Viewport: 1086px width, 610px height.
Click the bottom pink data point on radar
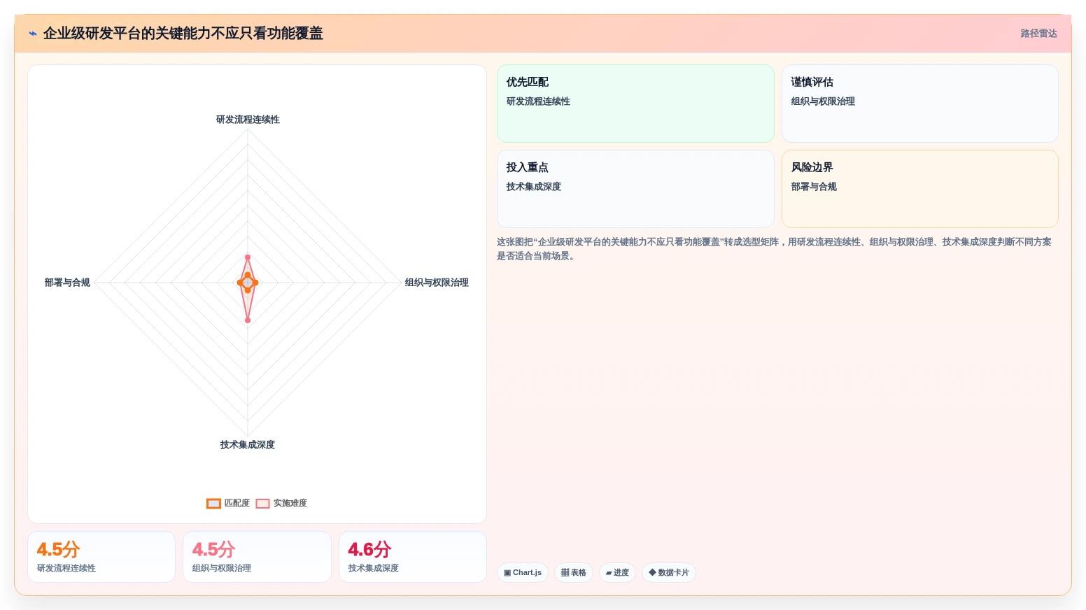[247, 320]
